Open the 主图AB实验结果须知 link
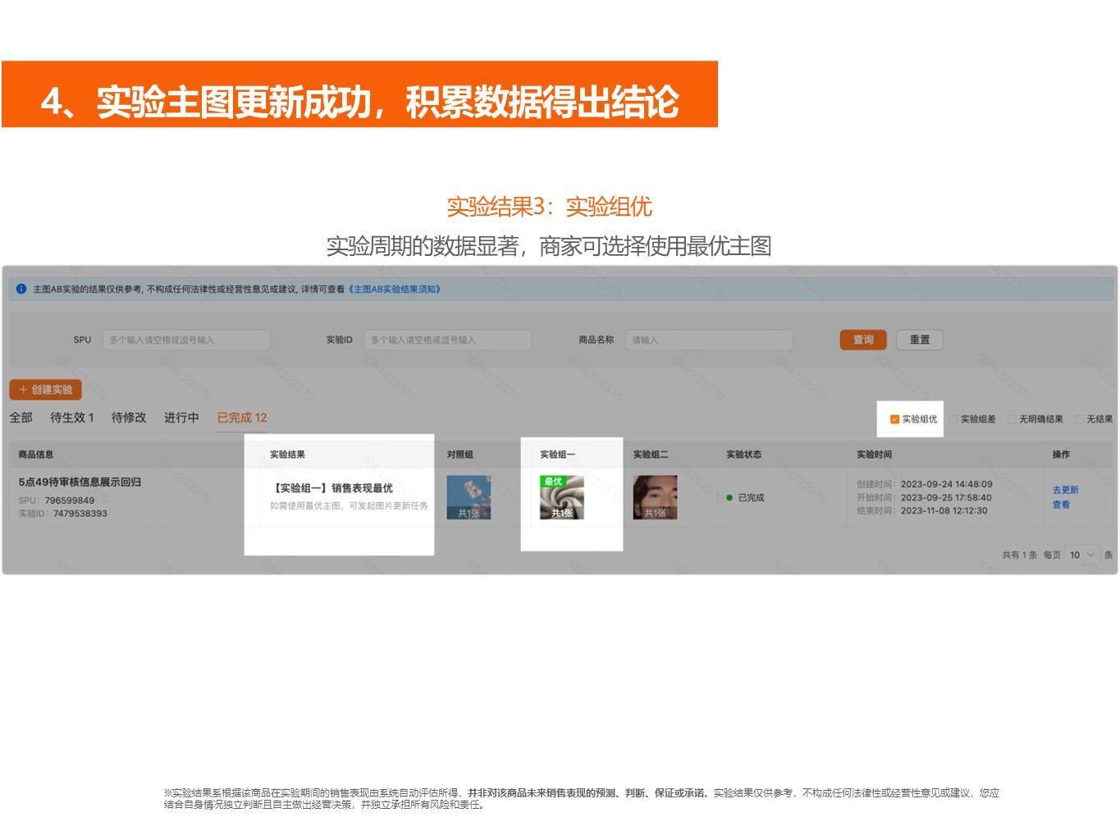The height and width of the screenshot is (840, 1120). [395, 289]
